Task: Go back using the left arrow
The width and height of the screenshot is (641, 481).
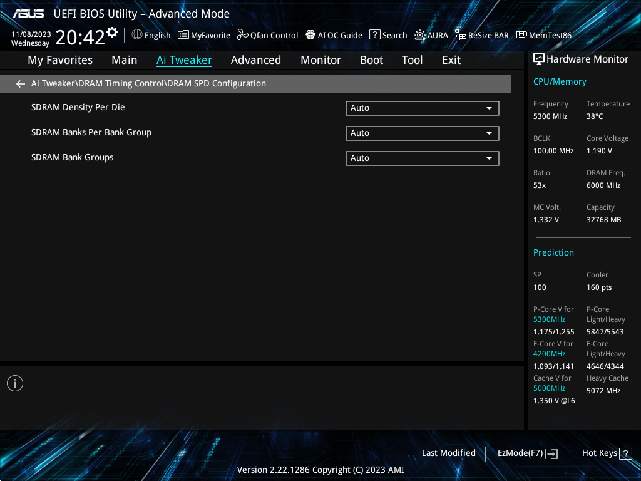Action: [x=21, y=84]
